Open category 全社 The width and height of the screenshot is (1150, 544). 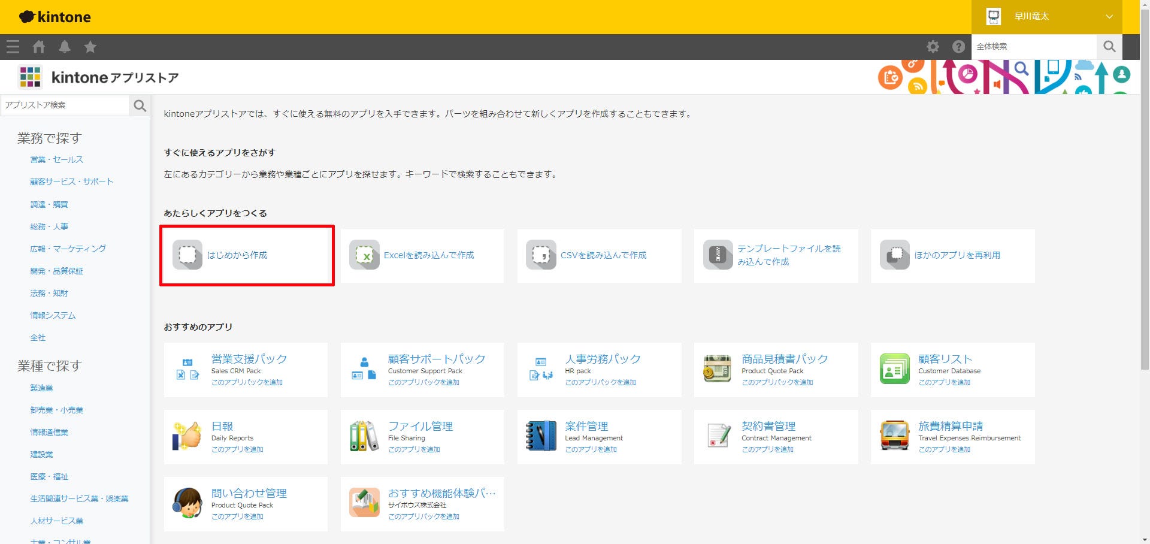click(x=38, y=337)
